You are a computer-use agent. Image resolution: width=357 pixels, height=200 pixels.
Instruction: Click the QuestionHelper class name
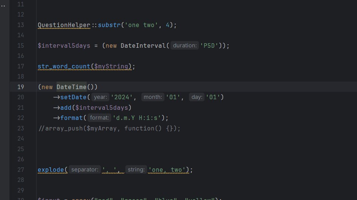[x=64, y=25]
